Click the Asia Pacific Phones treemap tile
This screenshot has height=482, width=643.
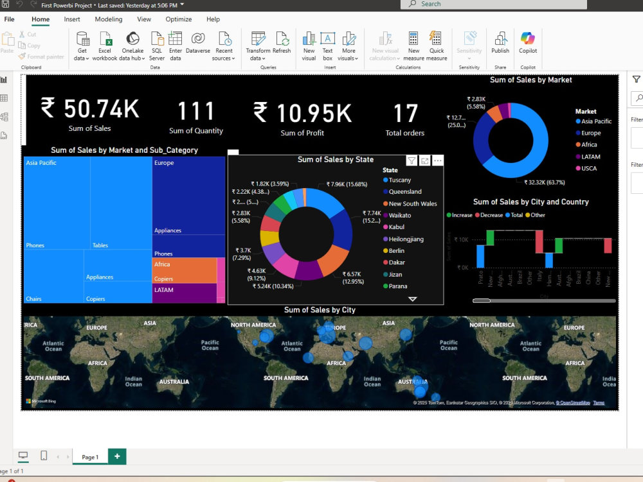coord(57,203)
